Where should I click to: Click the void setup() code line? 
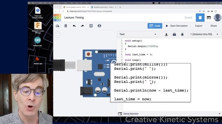(134, 41)
